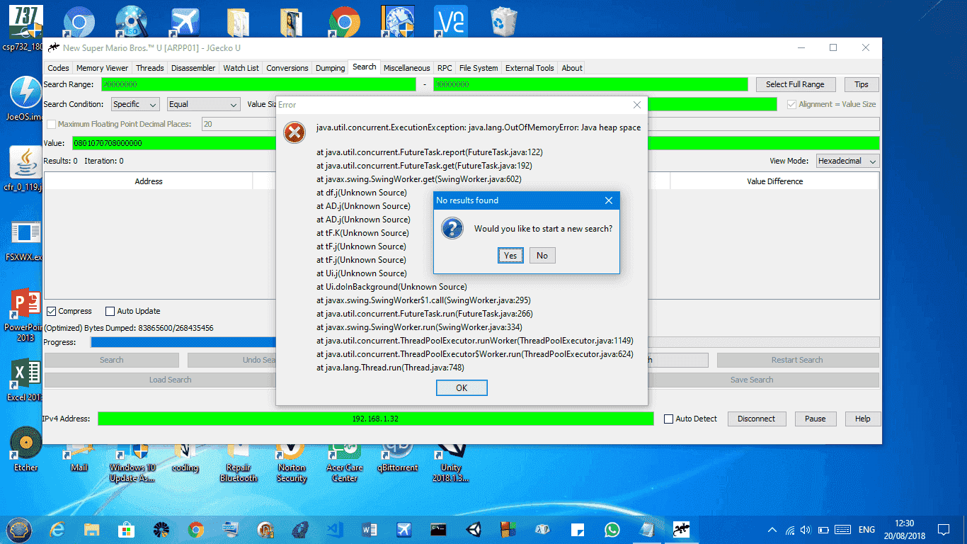Open Google Chrome from the taskbar
The image size is (967, 544).
tap(196, 529)
